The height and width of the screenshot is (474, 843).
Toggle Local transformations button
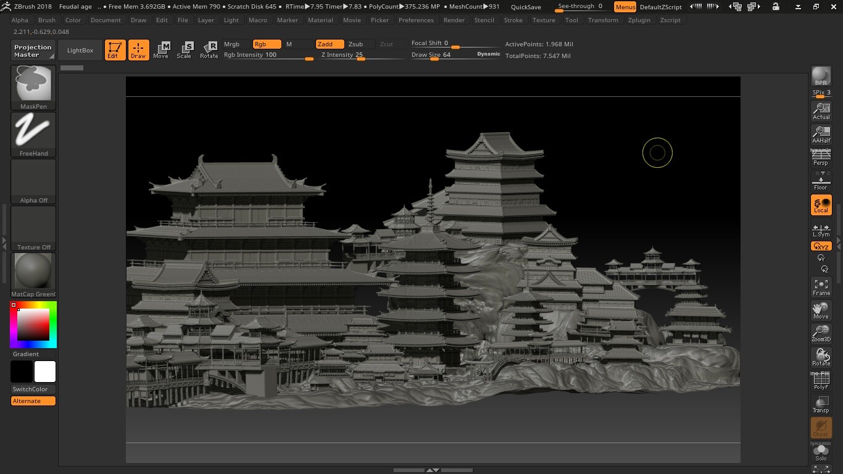point(821,205)
